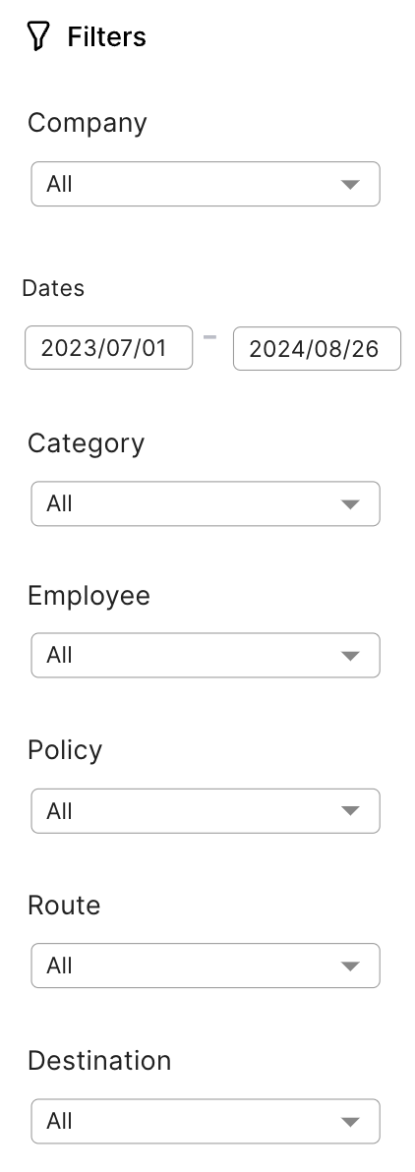Open the Policy filter combo box
415x1172 pixels.
tap(206, 811)
